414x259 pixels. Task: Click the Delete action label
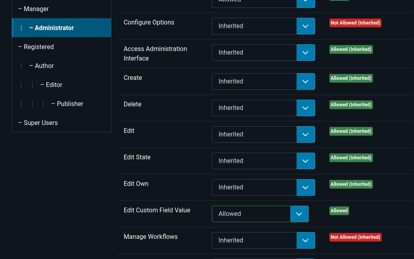point(132,104)
